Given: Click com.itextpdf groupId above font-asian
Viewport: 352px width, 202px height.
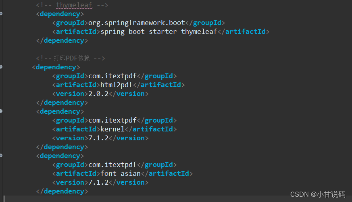Looking at the screenshot, I should point(112,165).
